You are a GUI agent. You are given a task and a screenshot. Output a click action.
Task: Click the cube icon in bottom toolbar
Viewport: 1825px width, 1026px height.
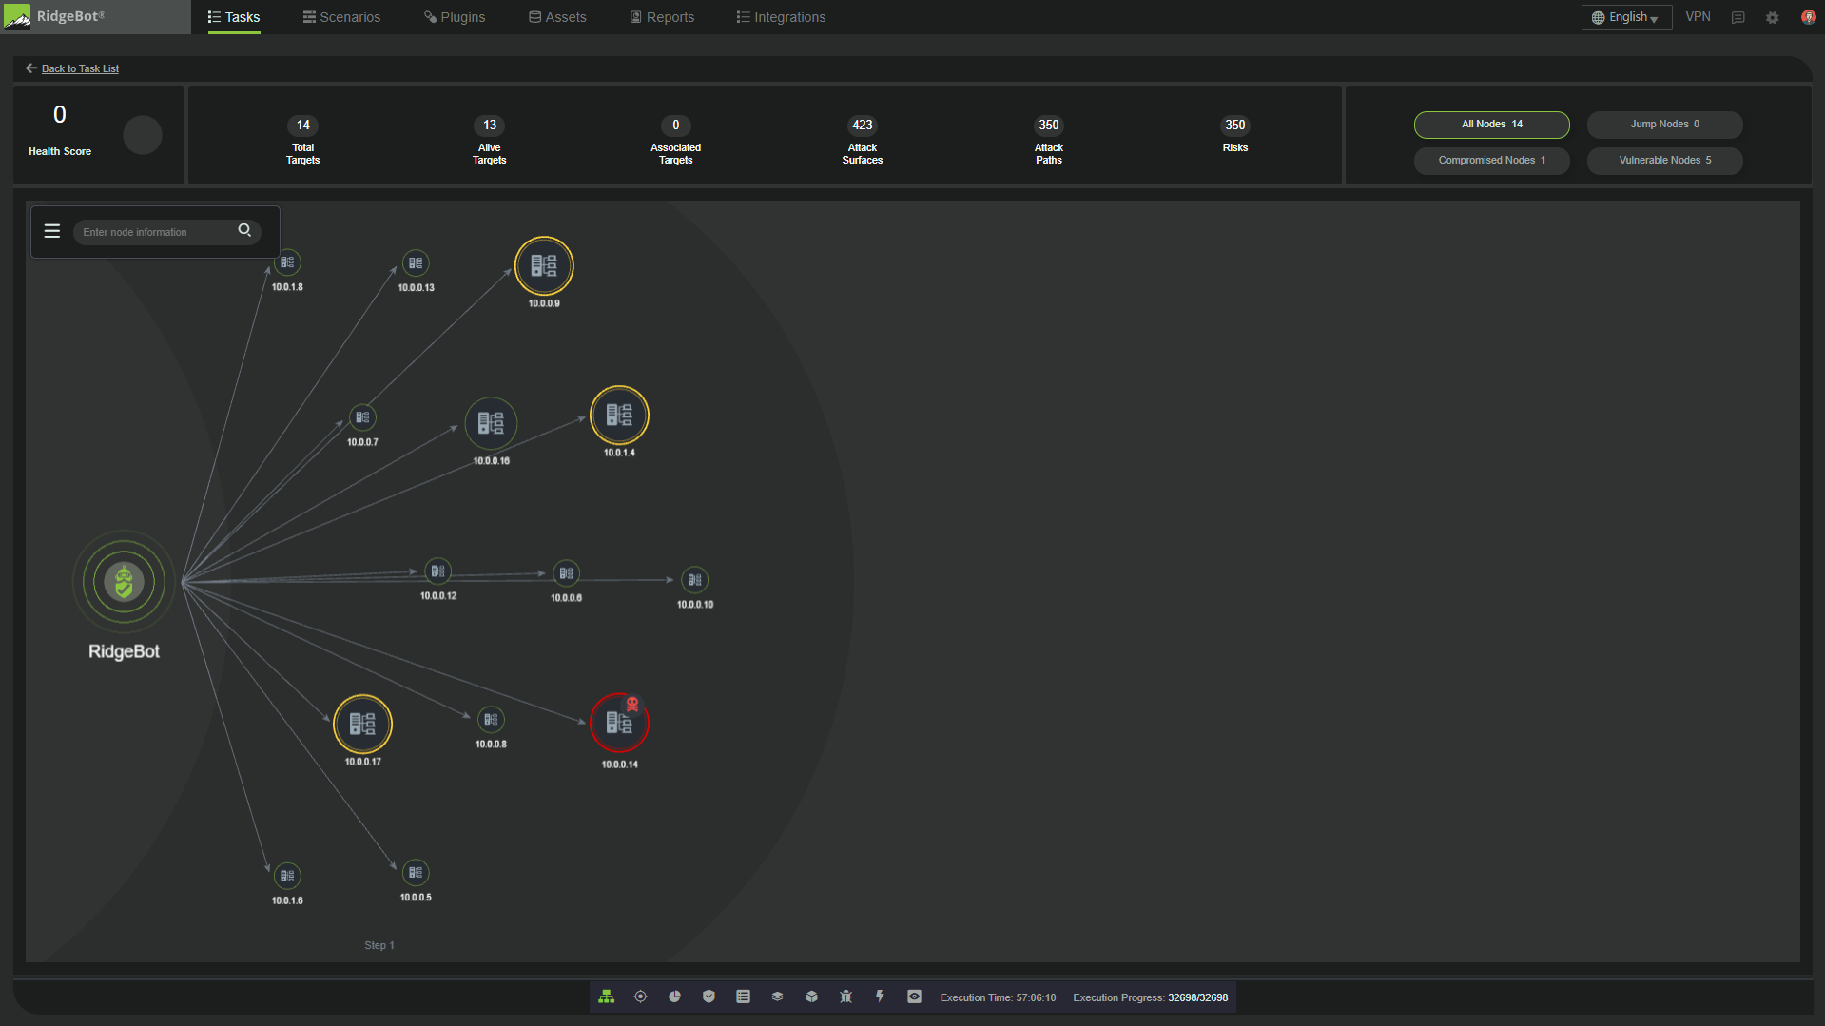click(x=811, y=997)
